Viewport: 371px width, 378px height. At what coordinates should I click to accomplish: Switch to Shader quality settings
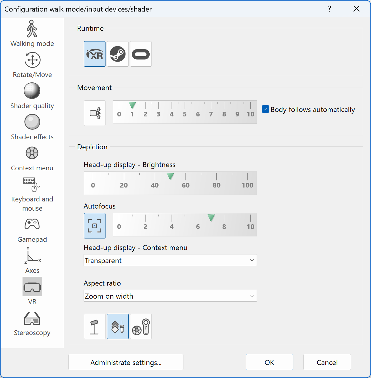32,96
